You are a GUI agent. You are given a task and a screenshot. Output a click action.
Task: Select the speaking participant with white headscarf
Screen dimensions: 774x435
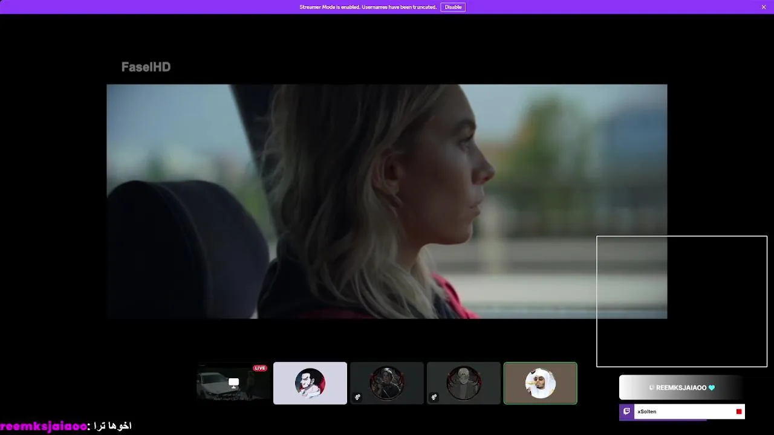[x=541, y=383]
